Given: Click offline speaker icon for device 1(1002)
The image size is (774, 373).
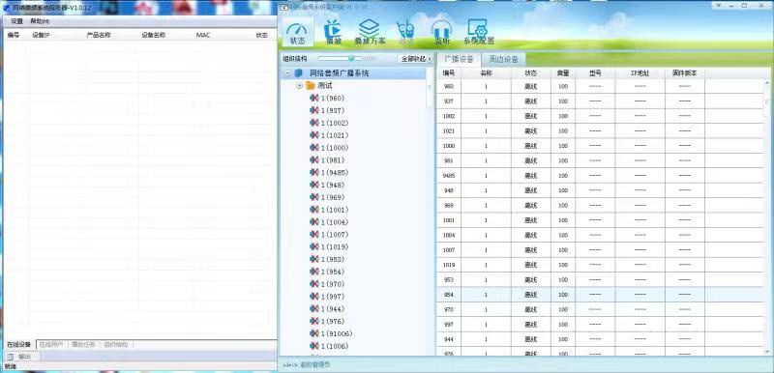Looking at the screenshot, I should [x=313, y=123].
